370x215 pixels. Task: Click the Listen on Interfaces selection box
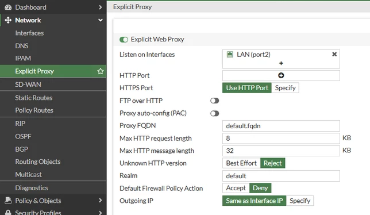click(x=281, y=59)
